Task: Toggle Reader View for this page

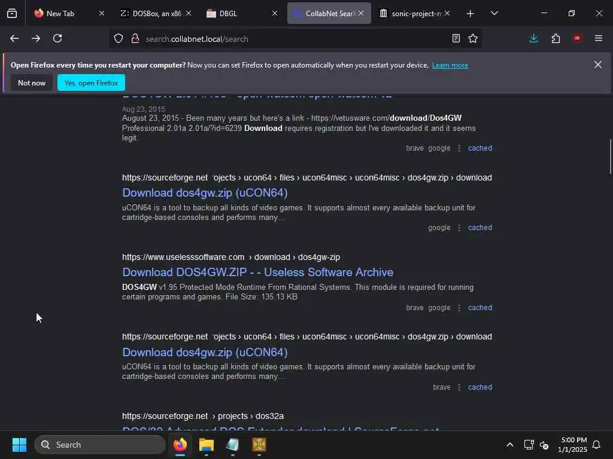Action: coord(456,38)
